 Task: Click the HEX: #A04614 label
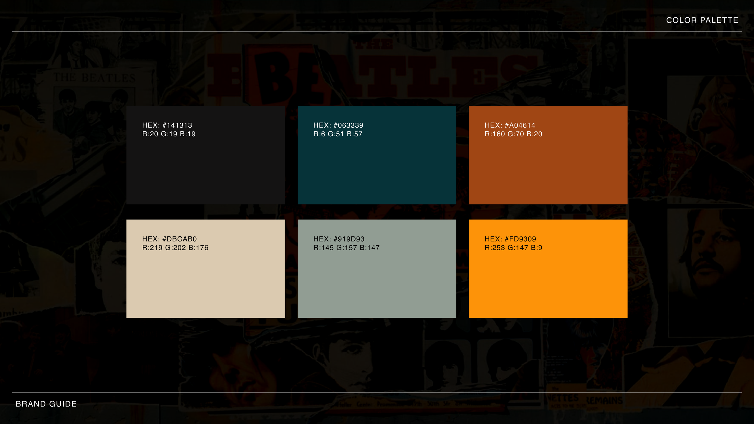510,125
